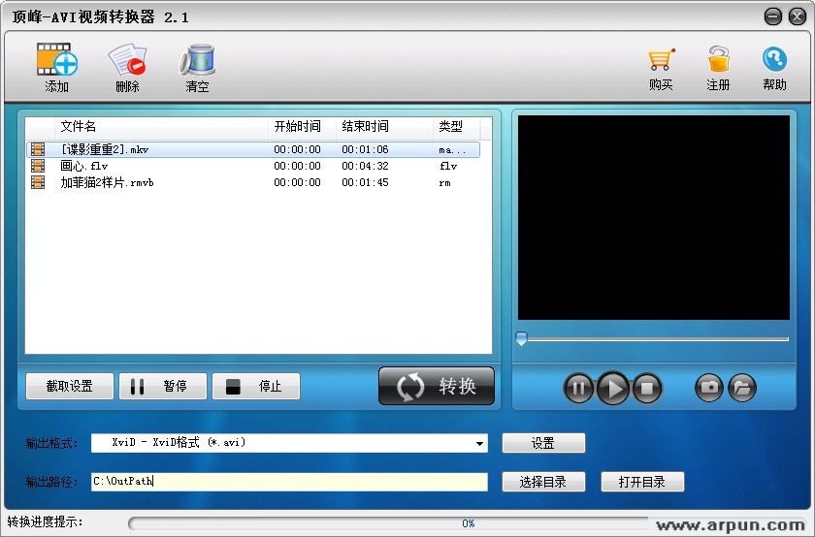This screenshot has height=537, width=815.
Task: Open the snapshot folder icon under preview
Action: [741, 388]
